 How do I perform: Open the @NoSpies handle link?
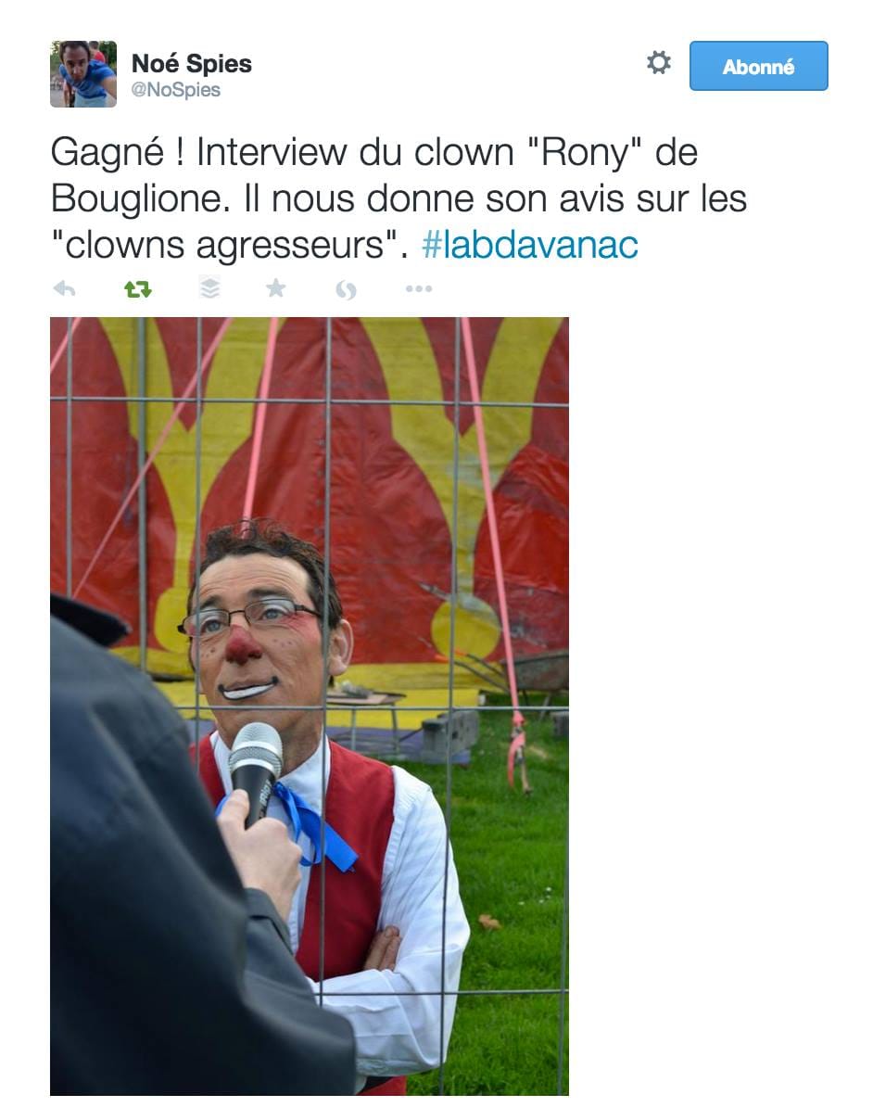pyautogui.click(x=176, y=90)
